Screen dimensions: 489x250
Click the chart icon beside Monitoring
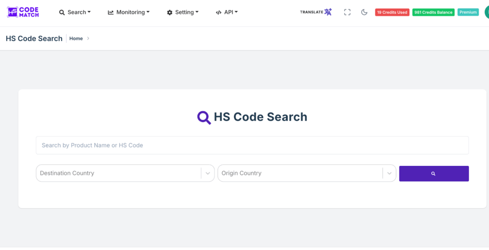111,12
